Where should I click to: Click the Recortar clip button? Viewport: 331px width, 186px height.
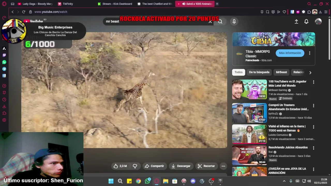206,166
